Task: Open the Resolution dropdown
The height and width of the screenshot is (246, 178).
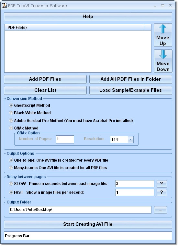Action: point(131,139)
